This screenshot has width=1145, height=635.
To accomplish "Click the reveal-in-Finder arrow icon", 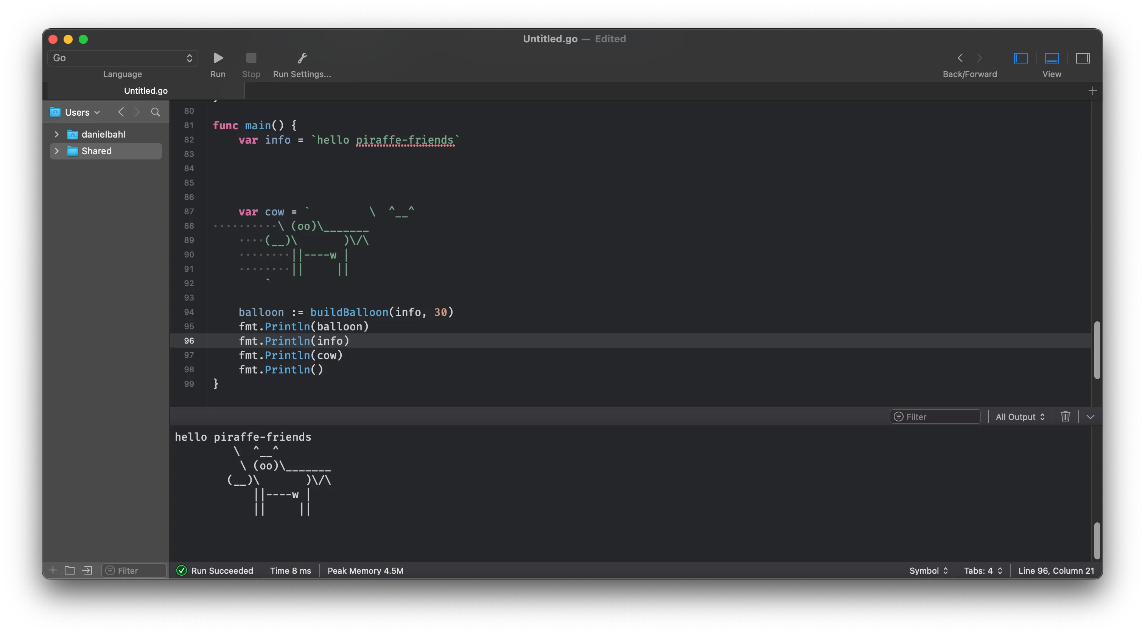I will coord(87,571).
